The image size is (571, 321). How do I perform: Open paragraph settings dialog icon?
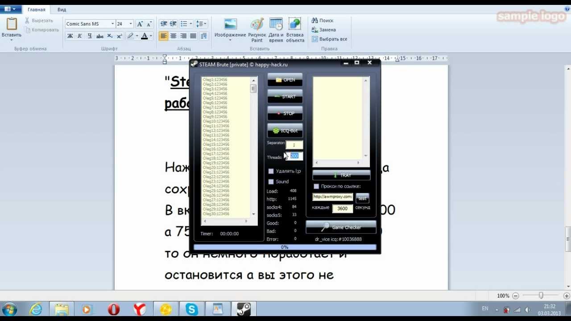coord(204,36)
